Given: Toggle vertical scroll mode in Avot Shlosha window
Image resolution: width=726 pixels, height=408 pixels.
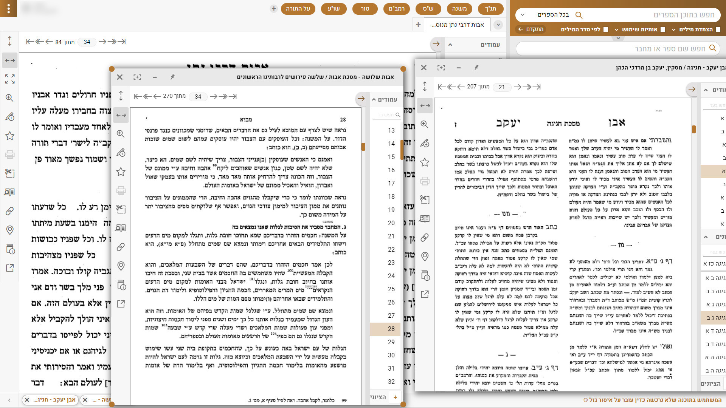Looking at the screenshot, I should [x=121, y=96].
